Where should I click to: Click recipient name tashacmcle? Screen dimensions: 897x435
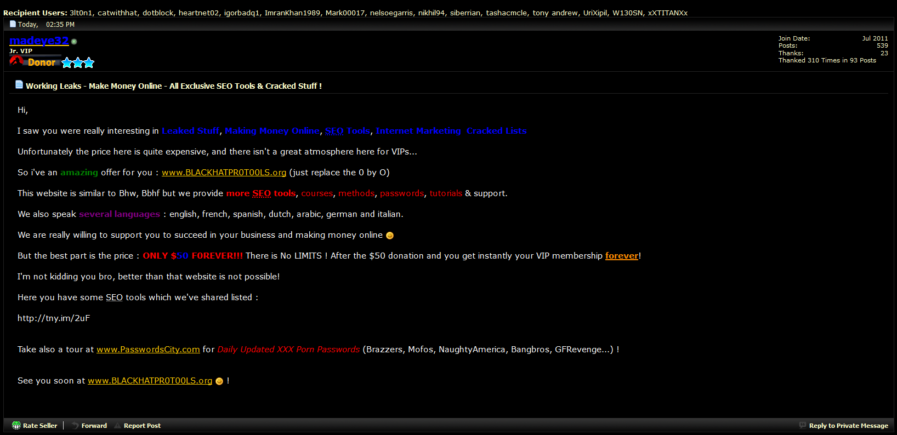(507, 13)
